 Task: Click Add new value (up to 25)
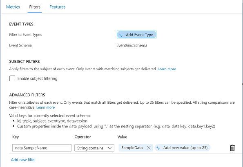coord(183,148)
